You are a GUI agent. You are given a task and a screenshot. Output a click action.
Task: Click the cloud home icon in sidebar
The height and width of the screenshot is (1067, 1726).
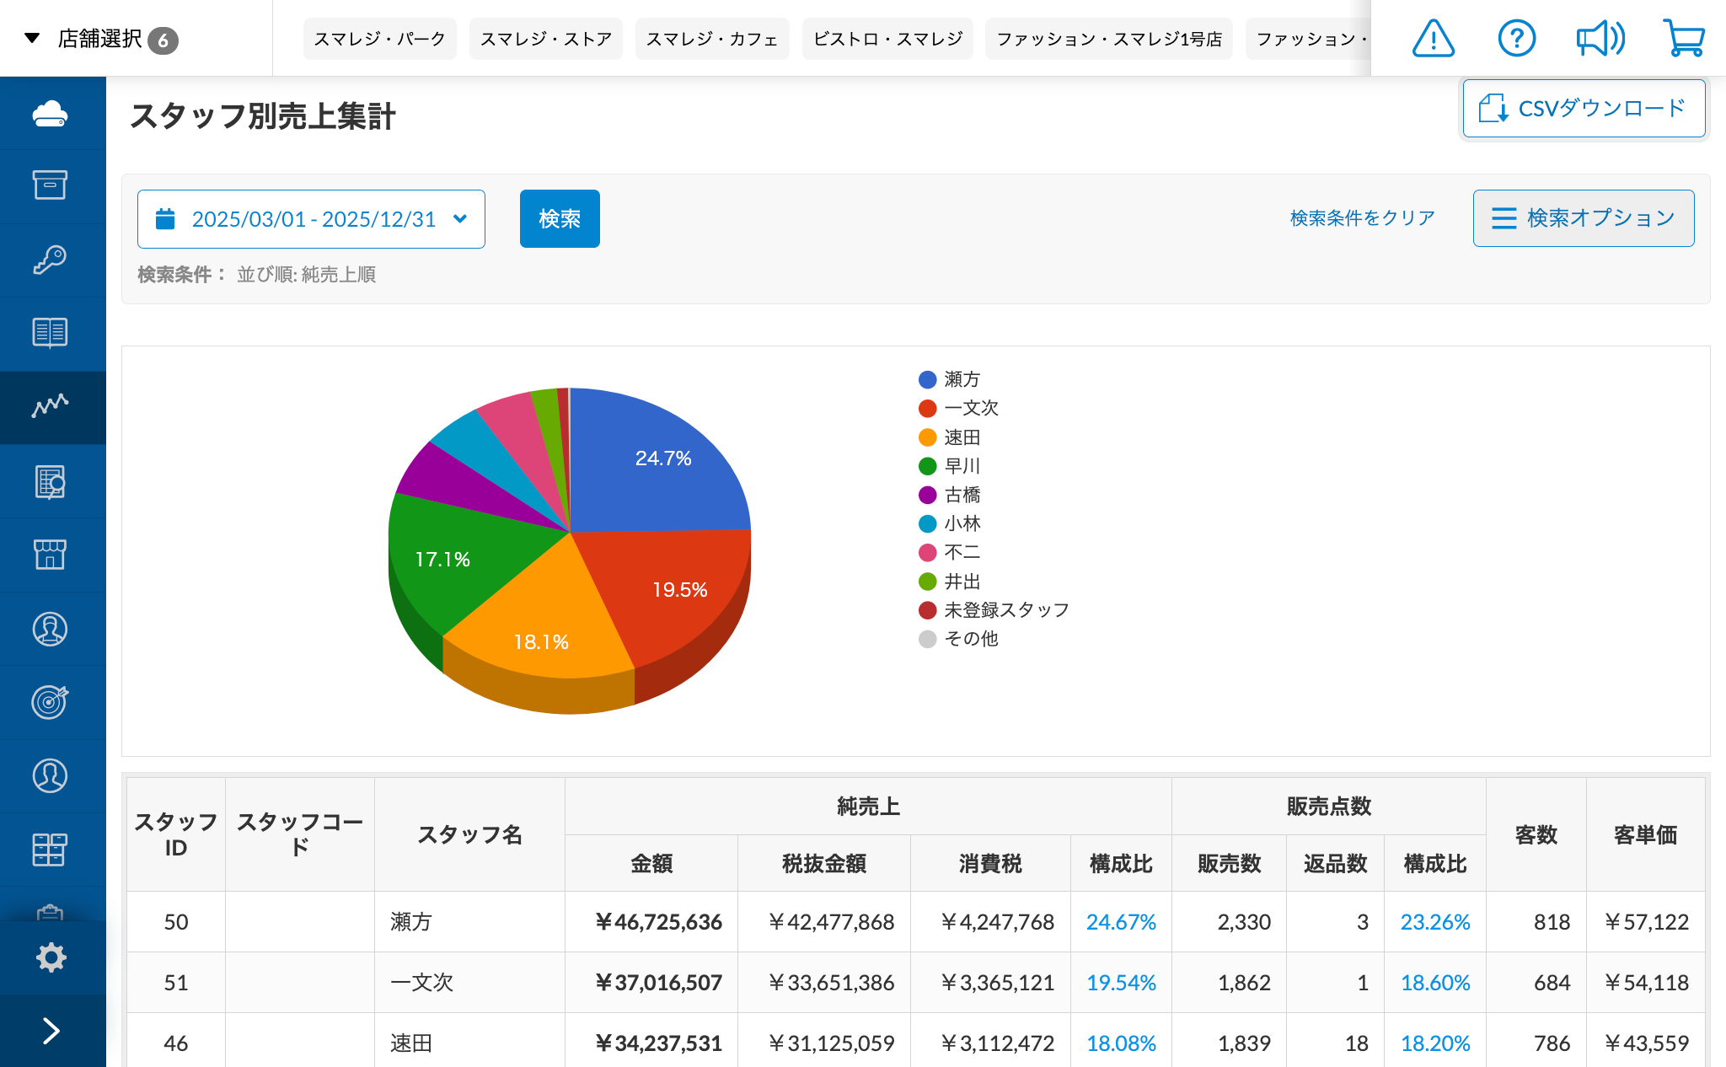(51, 114)
